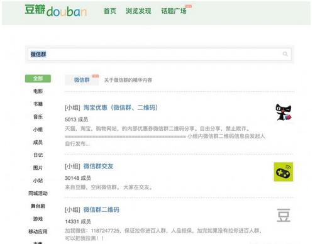Filter results by 移动应用

coord(38,231)
